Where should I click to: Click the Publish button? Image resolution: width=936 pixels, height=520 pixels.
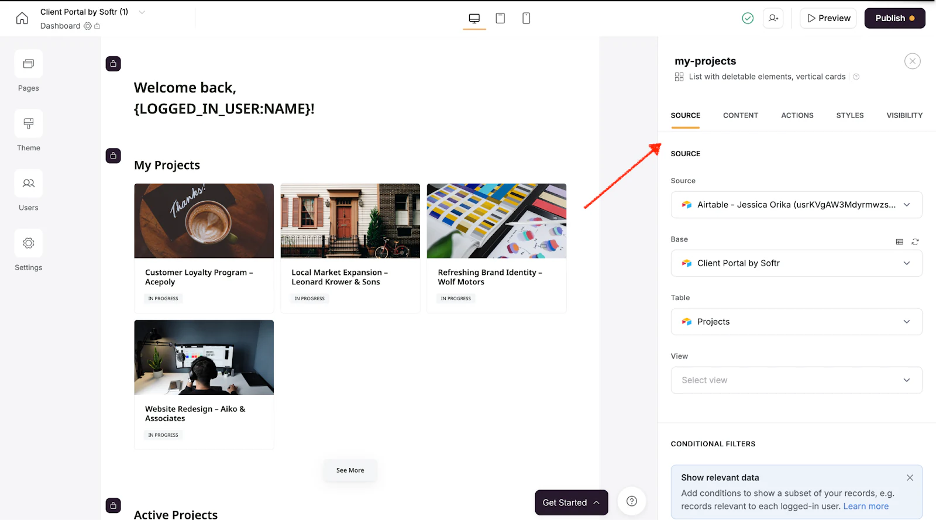pyautogui.click(x=895, y=18)
